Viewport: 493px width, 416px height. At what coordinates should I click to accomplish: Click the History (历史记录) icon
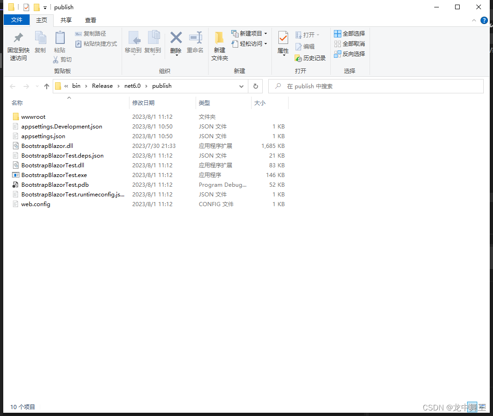pyautogui.click(x=298, y=58)
